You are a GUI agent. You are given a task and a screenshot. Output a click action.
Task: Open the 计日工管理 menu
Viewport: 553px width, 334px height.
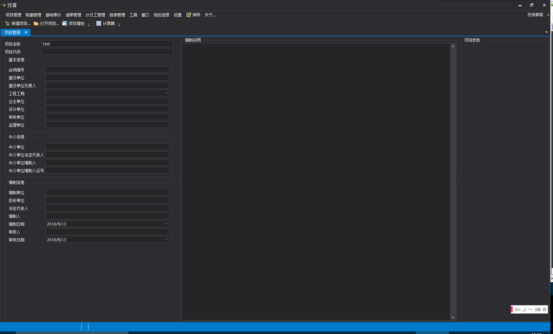click(95, 15)
